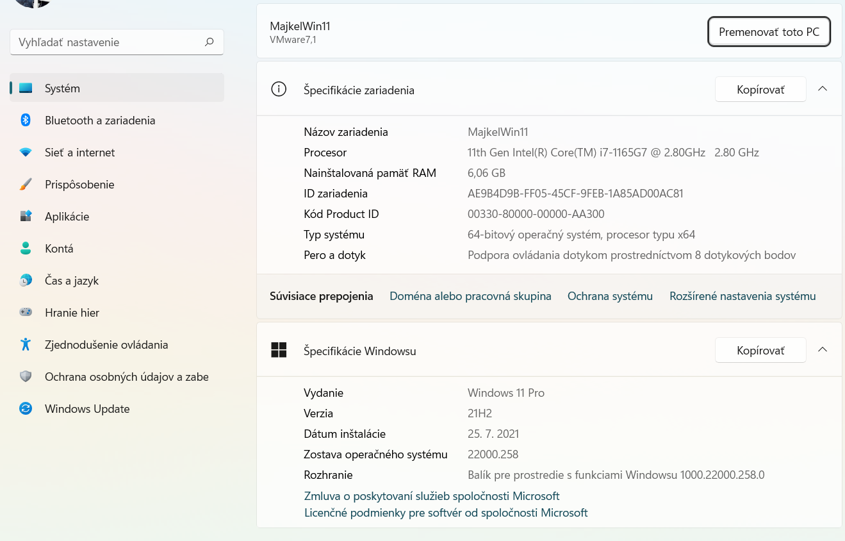Collapse the Špecifikácie zariadenia section
The height and width of the screenshot is (541, 845).
[x=823, y=89]
